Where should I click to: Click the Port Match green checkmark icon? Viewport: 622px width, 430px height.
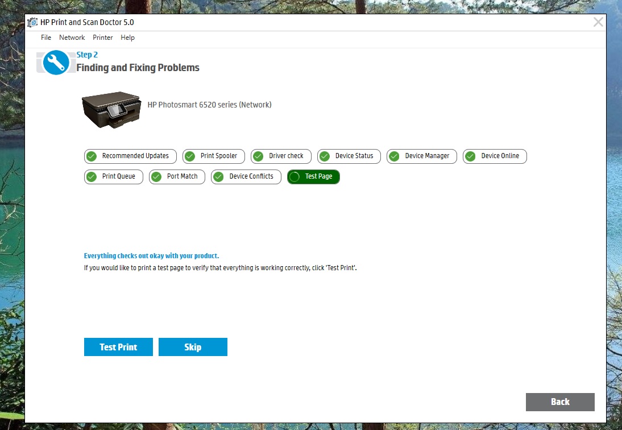coord(157,177)
